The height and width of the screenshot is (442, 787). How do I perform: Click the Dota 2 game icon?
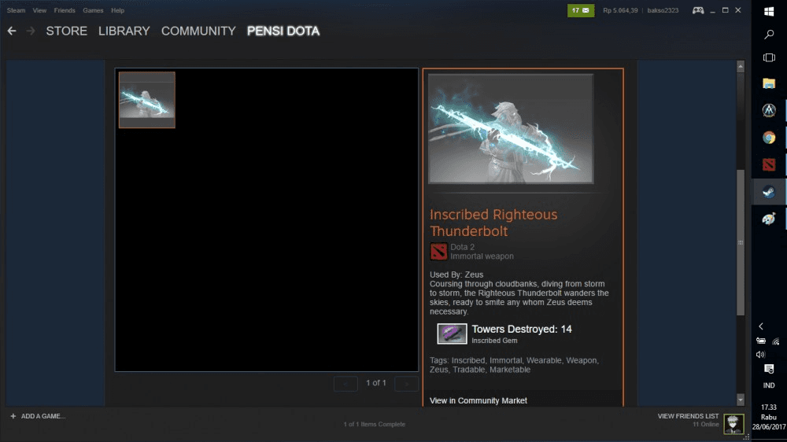click(x=438, y=252)
